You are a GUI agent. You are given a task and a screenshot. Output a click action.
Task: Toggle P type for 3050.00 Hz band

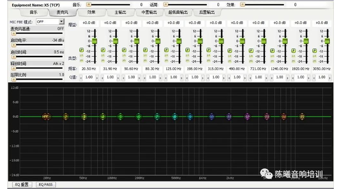pos(315,50)
